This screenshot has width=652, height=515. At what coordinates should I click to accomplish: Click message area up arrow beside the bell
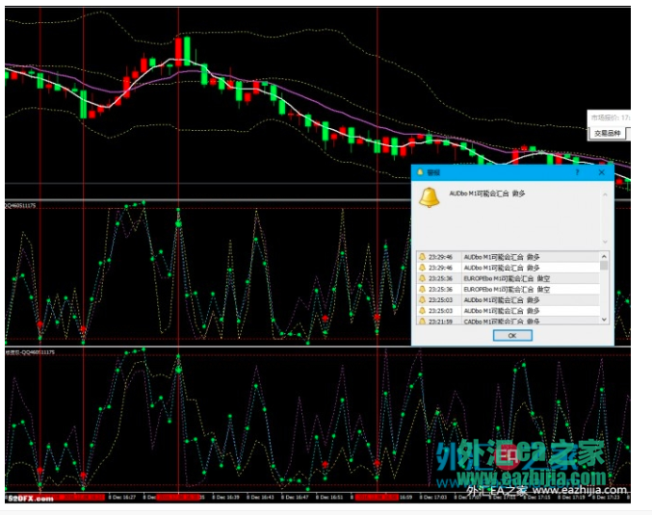click(605, 195)
